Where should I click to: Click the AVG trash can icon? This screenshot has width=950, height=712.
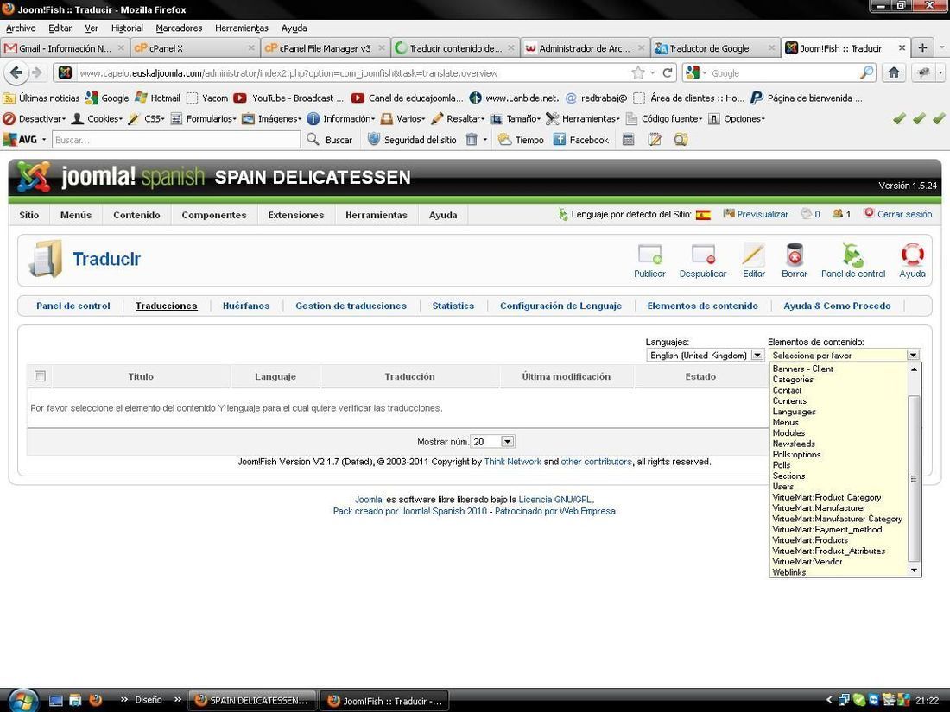click(471, 140)
